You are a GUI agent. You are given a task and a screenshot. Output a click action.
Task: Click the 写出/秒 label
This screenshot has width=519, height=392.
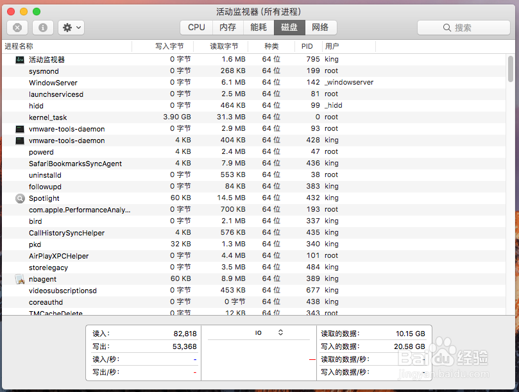tap(106, 372)
